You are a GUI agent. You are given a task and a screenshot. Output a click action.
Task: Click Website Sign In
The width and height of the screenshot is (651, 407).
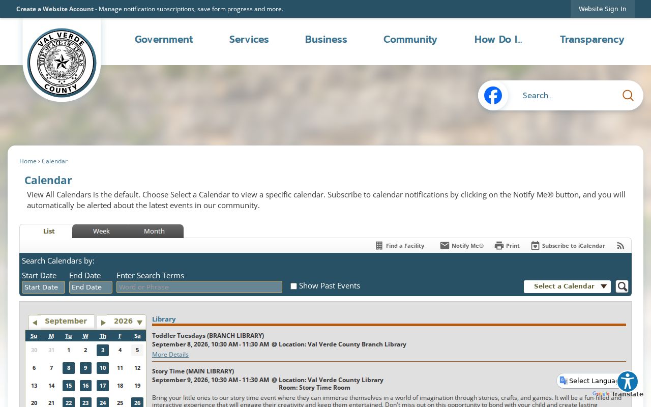click(603, 9)
